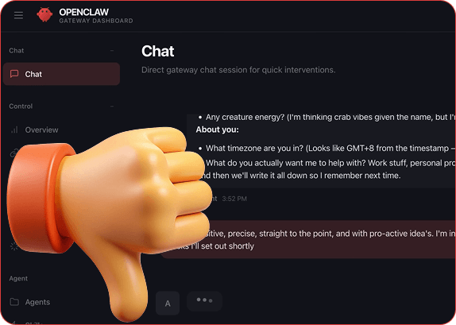This screenshot has height=325, width=456.
Task: Click the Agent section header
Action: (18, 278)
